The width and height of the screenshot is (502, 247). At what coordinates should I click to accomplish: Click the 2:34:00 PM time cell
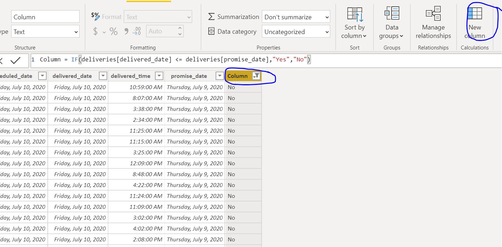tap(136, 120)
